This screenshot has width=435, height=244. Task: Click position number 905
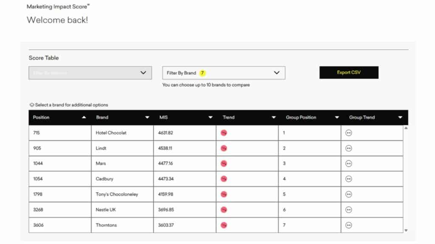point(37,148)
